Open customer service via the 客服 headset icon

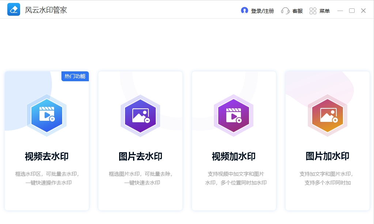pos(285,10)
